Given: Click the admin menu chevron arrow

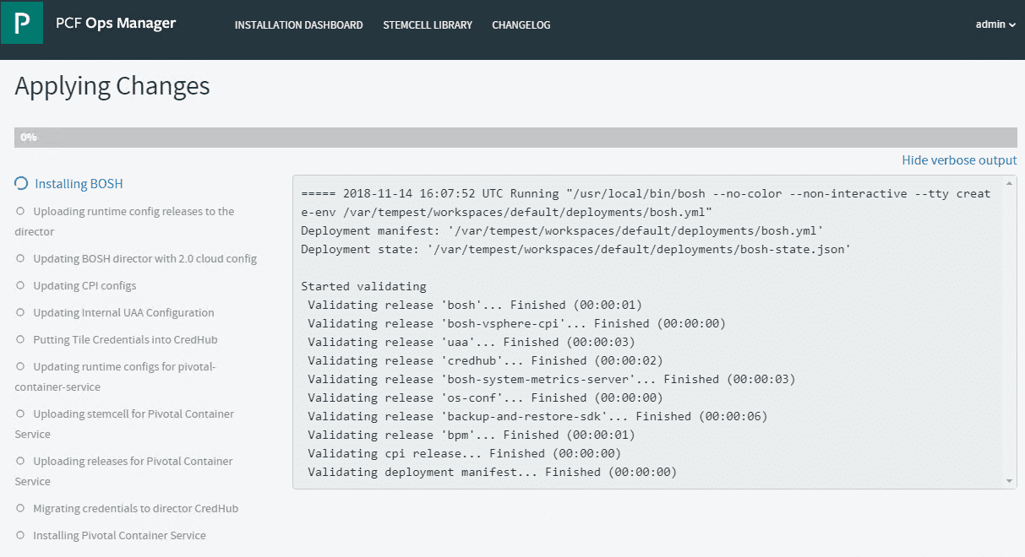Looking at the screenshot, I should point(1012,25).
